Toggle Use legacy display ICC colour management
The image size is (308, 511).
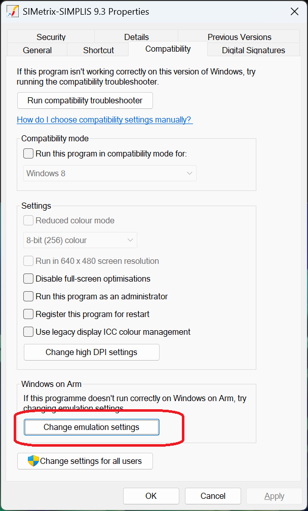coord(29,332)
